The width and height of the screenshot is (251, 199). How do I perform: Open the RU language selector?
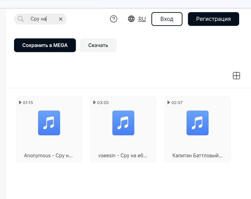[x=142, y=19]
